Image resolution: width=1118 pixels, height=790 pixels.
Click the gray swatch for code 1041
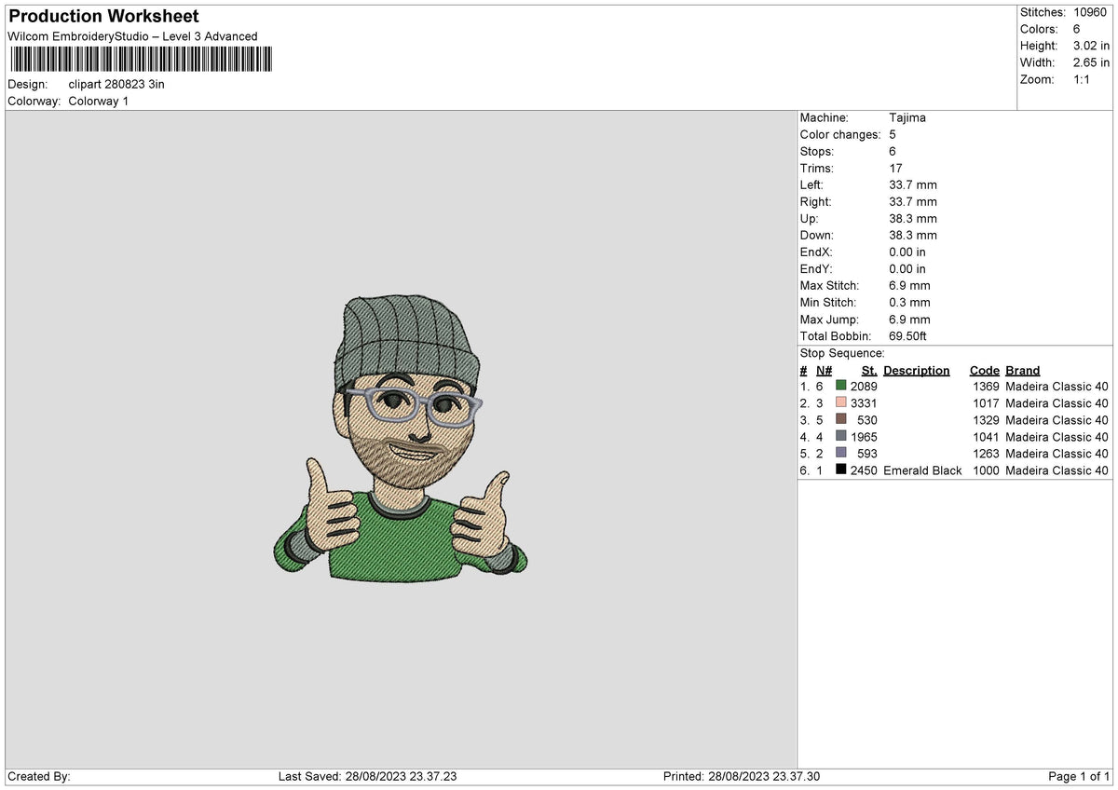[841, 436]
